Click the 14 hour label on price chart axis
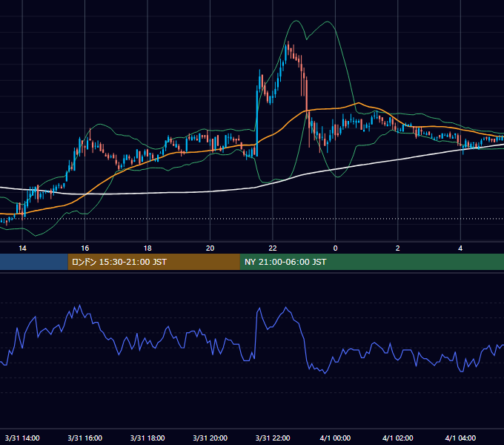Viewport: 504px width, 445px height. point(22,248)
